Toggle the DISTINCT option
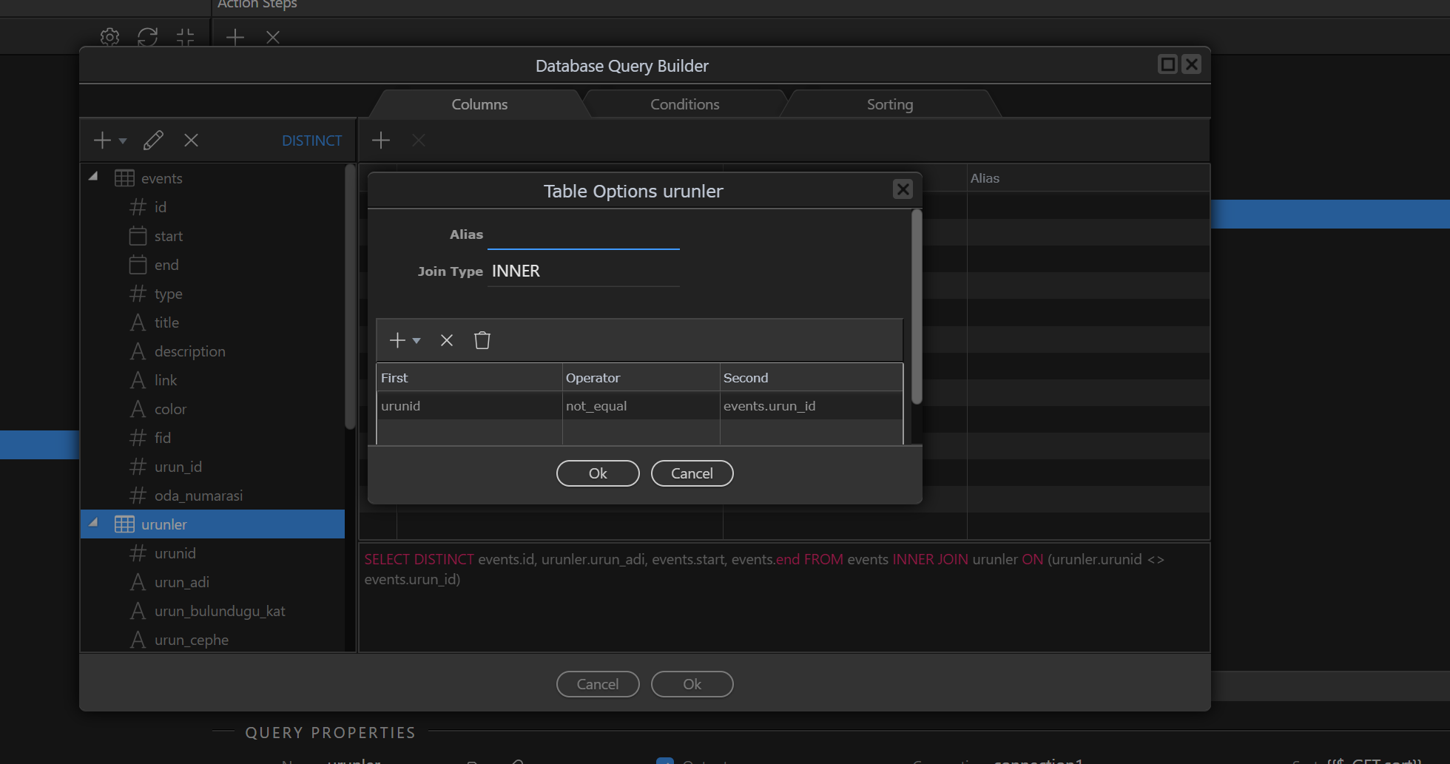 pos(311,141)
